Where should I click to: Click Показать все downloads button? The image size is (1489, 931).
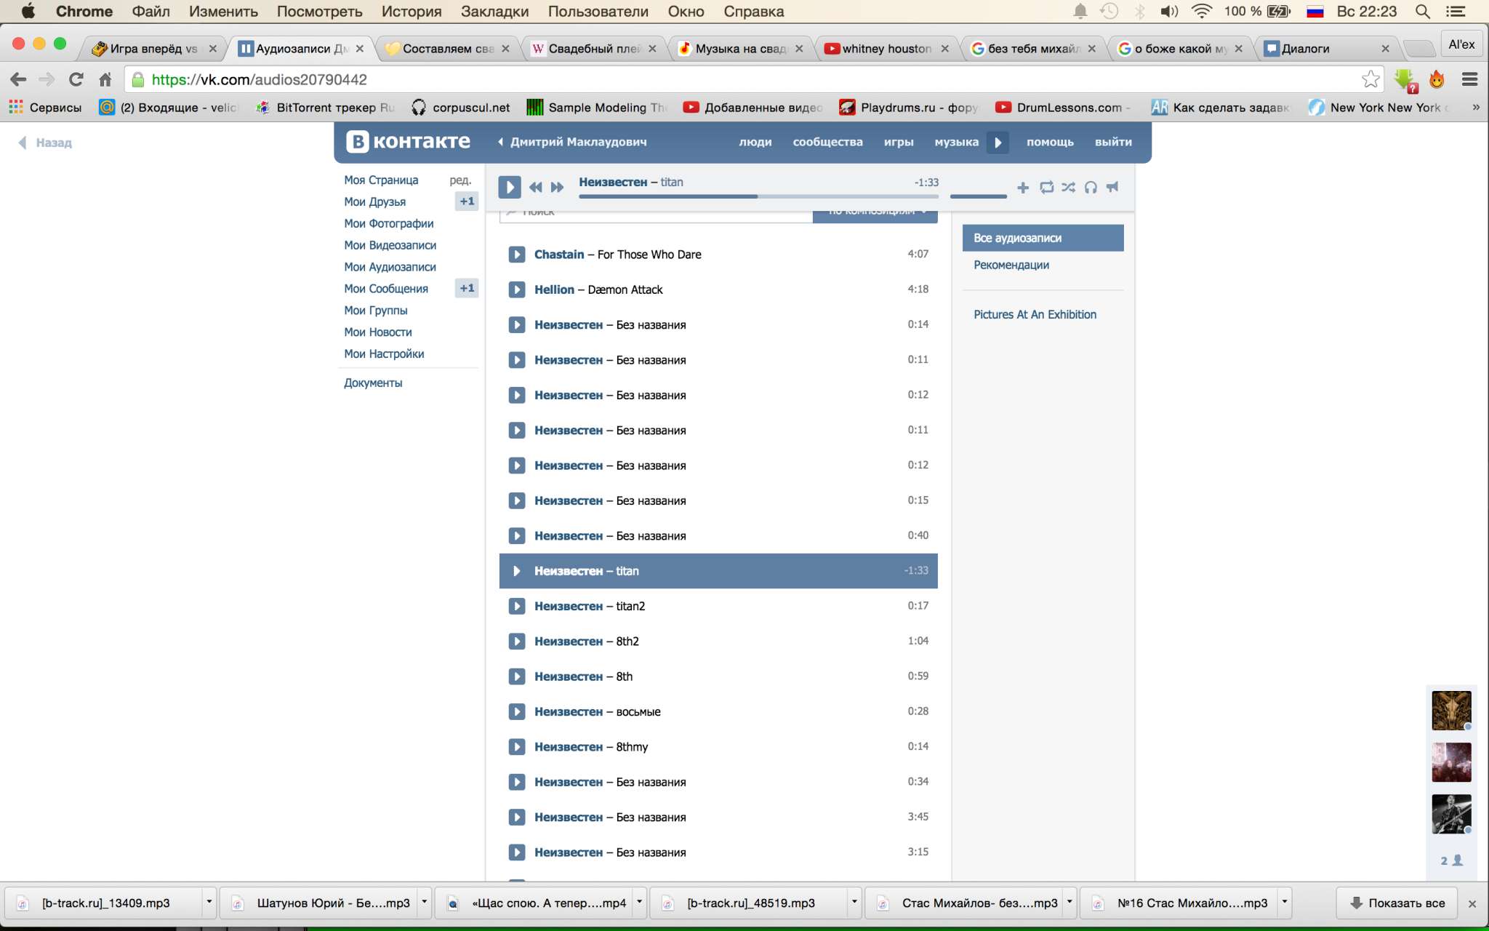click(x=1397, y=903)
